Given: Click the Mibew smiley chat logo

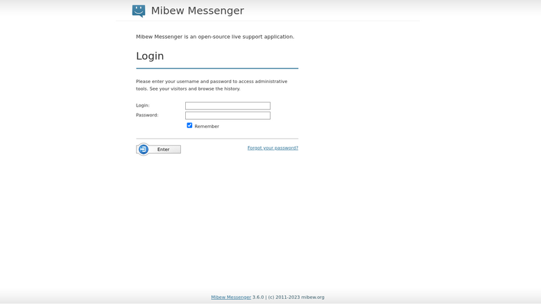Looking at the screenshot, I should click(138, 11).
